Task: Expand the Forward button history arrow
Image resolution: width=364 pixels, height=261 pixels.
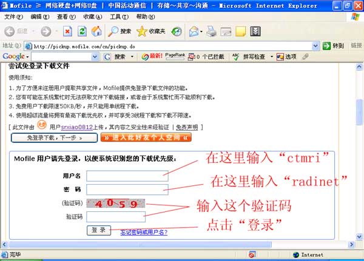Action: click(x=56, y=31)
